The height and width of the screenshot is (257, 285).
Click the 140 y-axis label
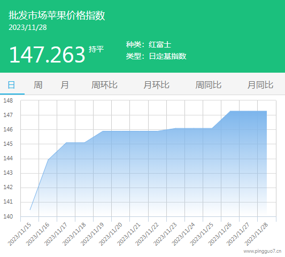8,216
